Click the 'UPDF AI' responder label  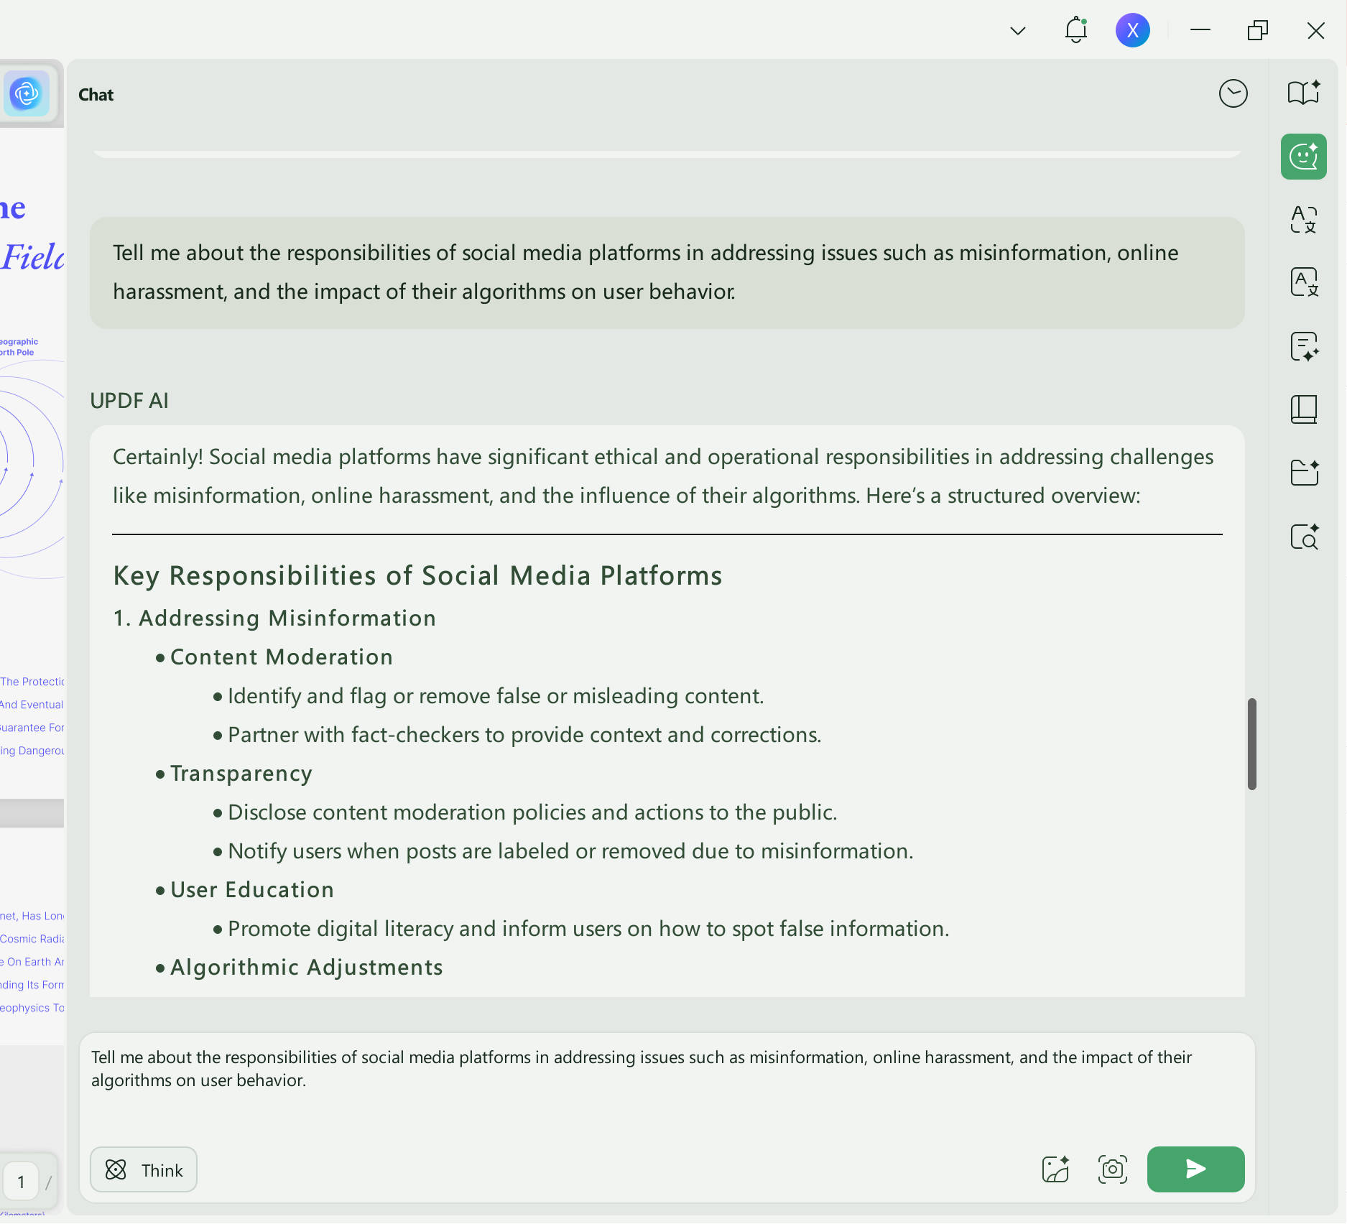pos(129,401)
